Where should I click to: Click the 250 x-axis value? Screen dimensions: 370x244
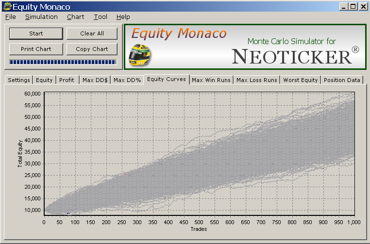(121, 222)
